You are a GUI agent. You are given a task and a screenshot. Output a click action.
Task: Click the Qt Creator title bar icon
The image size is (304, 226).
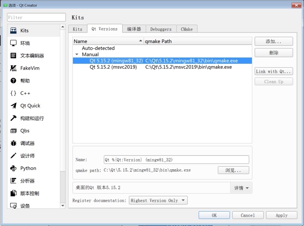[5, 5]
